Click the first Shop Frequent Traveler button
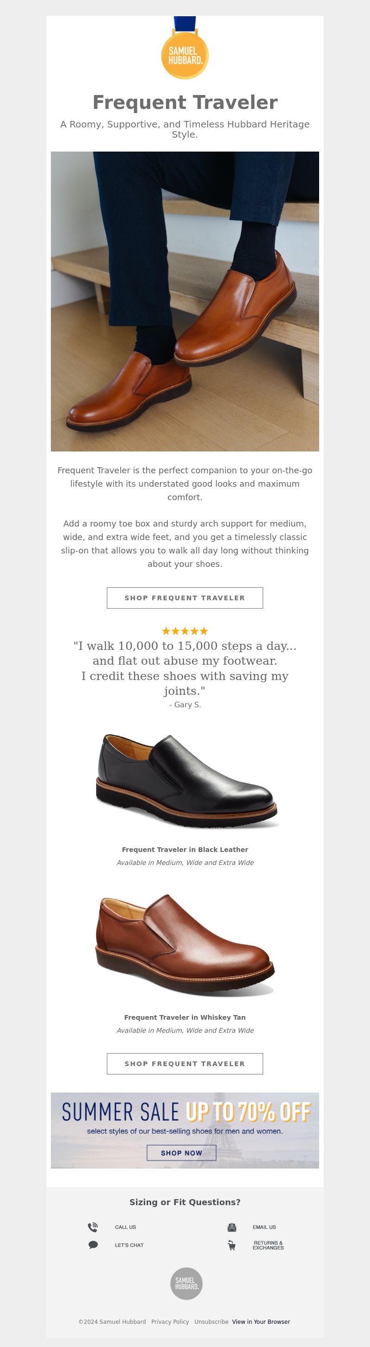The height and width of the screenshot is (1347, 370). [185, 597]
